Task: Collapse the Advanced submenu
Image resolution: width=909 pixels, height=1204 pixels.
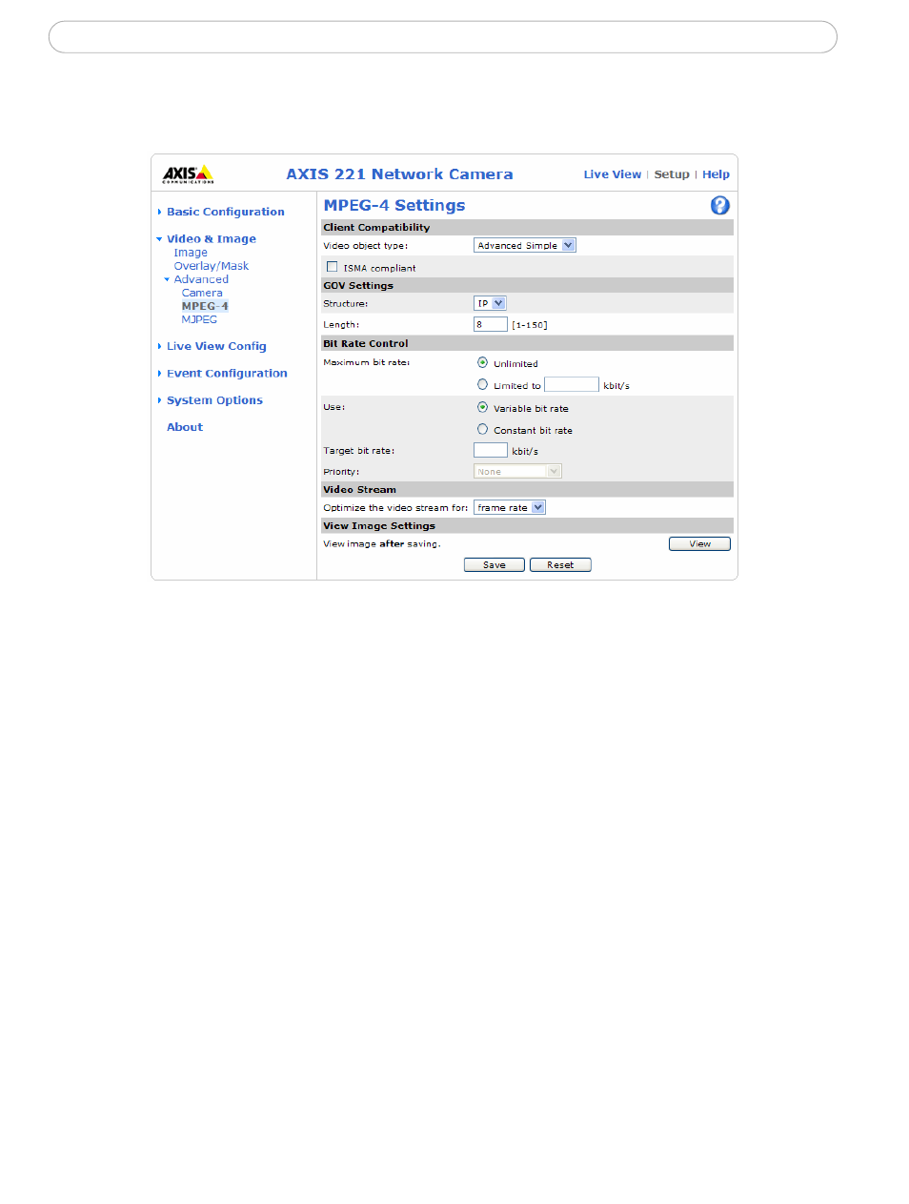Action: [200, 279]
